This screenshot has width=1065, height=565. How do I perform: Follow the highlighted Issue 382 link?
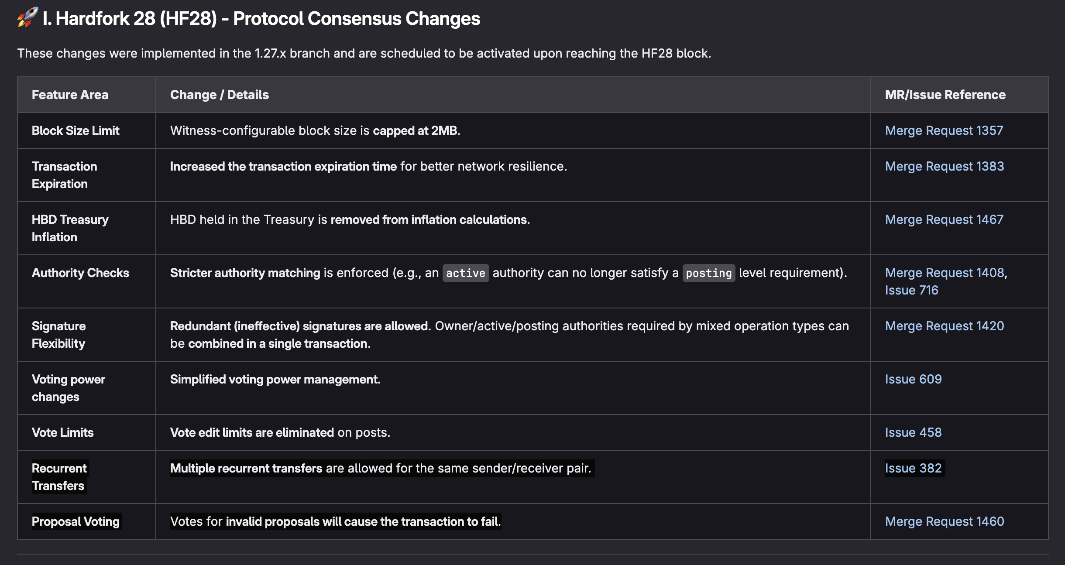coord(913,468)
